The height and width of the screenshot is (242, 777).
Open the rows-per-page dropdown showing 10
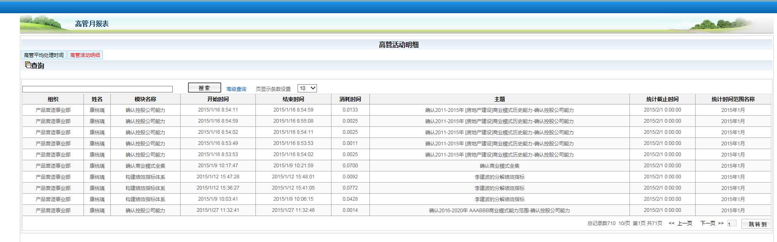click(307, 88)
